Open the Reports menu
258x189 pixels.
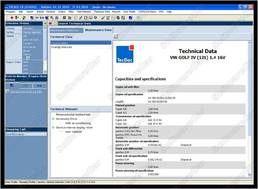coord(116,12)
